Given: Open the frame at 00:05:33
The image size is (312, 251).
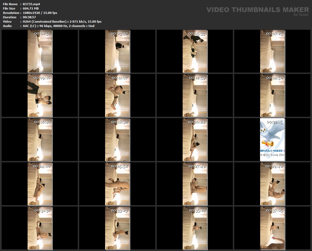Looking at the screenshot, I should [195, 51].
